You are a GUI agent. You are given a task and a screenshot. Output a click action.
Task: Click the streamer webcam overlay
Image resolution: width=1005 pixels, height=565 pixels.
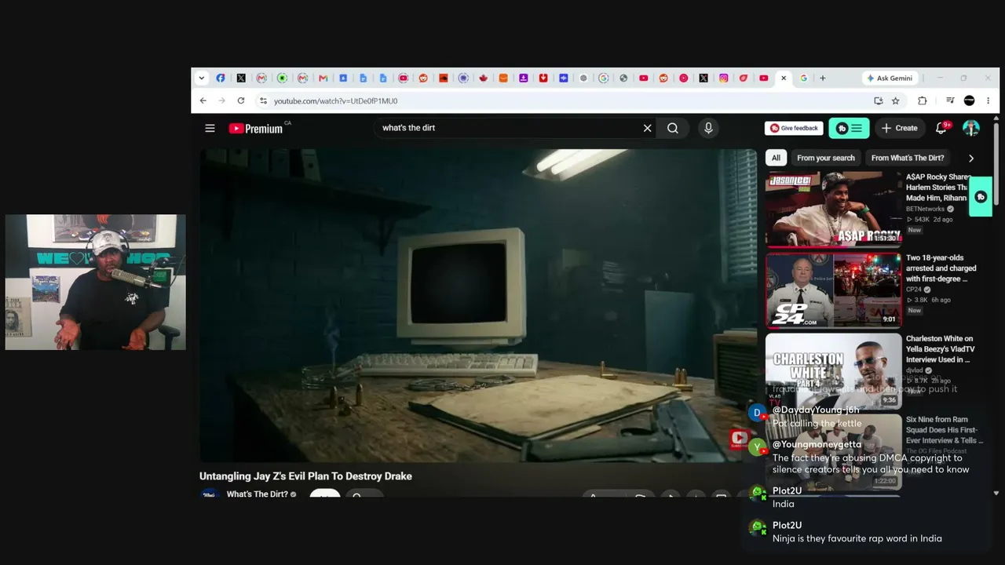coord(96,282)
